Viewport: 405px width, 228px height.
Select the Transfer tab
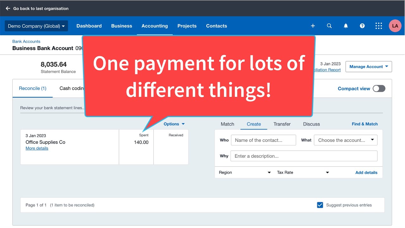[x=282, y=124]
